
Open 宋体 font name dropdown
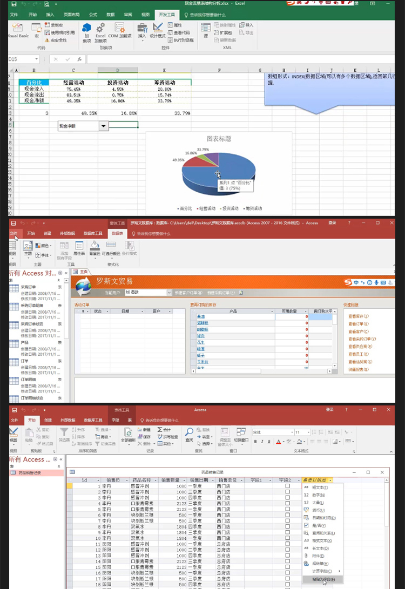tap(292, 432)
